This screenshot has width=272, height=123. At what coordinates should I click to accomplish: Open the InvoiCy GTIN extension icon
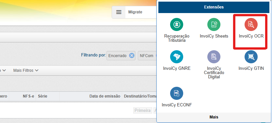coord(251,57)
